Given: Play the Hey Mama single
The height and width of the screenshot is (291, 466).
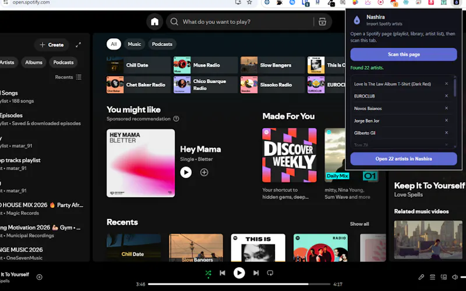Looking at the screenshot, I should coord(186,172).
